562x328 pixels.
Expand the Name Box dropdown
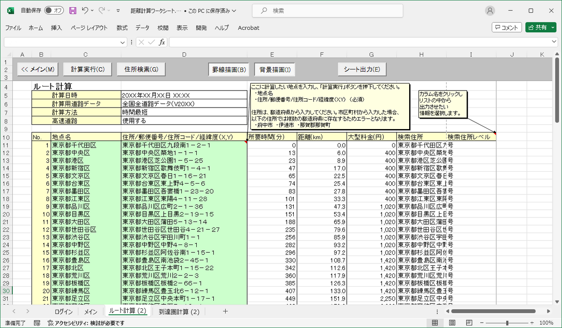tap(122, 42)
